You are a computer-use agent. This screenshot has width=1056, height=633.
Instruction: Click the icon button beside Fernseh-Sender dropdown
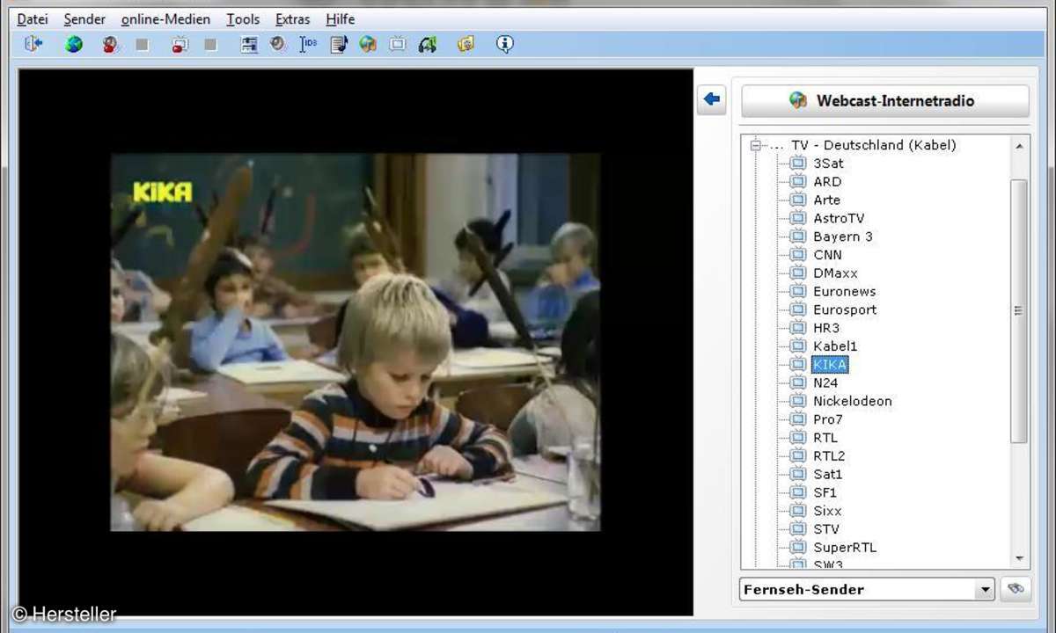pos(1015,589)
